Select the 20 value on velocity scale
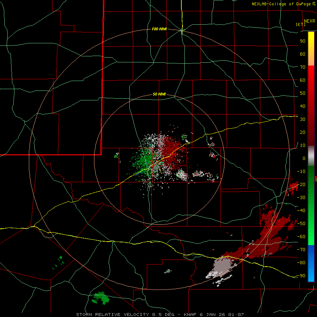This screenshot has height=317, width=317. click(303, 132)
